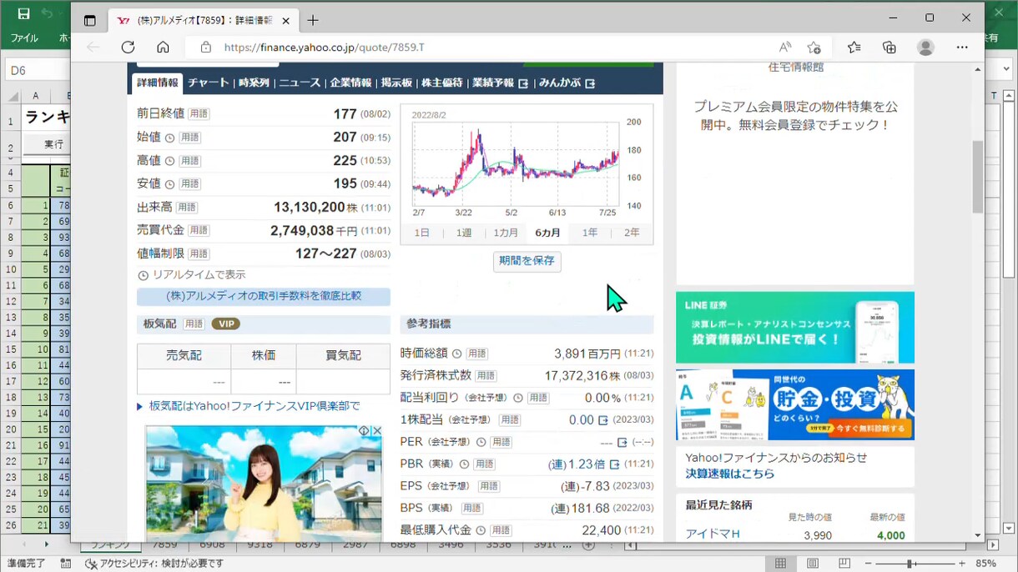
Task: Show chart for 1カ月 period
Action: click(506, 233)
